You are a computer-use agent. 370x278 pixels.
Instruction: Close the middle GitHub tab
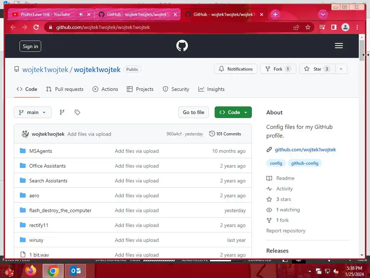pyautogui.click(x=175, y=14)
